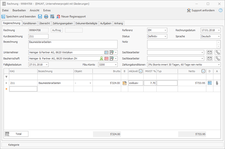Click the Kategorie bar at the bottom
Viewport: 225px width, 149px height.
click(x=112, y=145)
